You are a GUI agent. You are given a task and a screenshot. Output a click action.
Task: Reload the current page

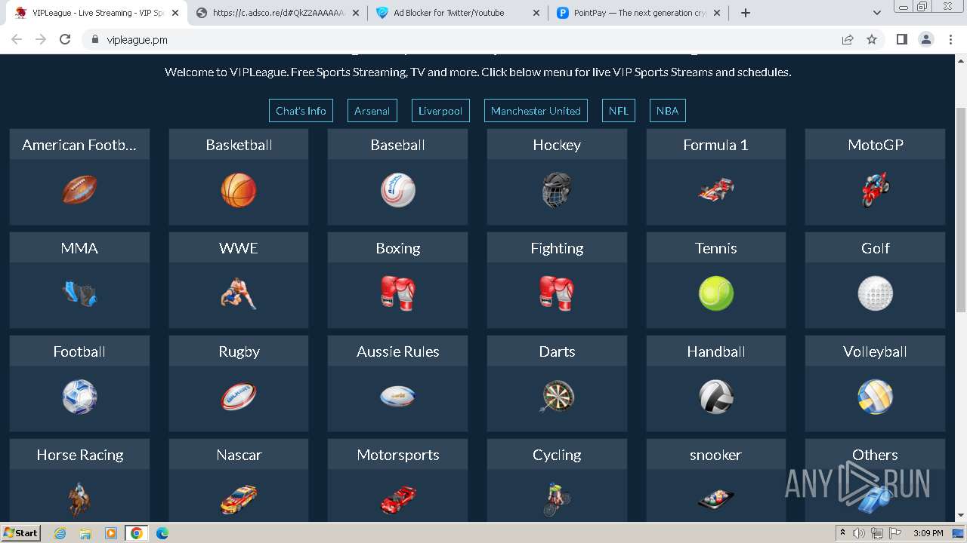click(65, 40)
